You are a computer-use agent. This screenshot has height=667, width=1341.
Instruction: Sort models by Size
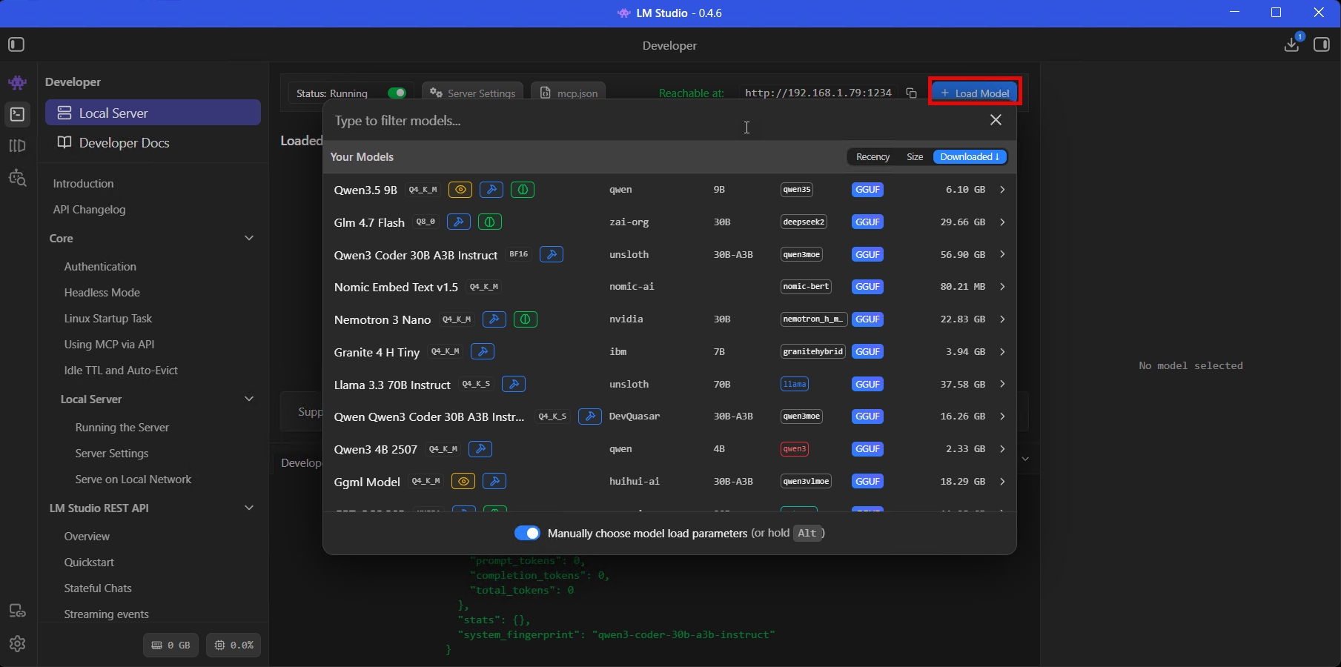[915, 156]
